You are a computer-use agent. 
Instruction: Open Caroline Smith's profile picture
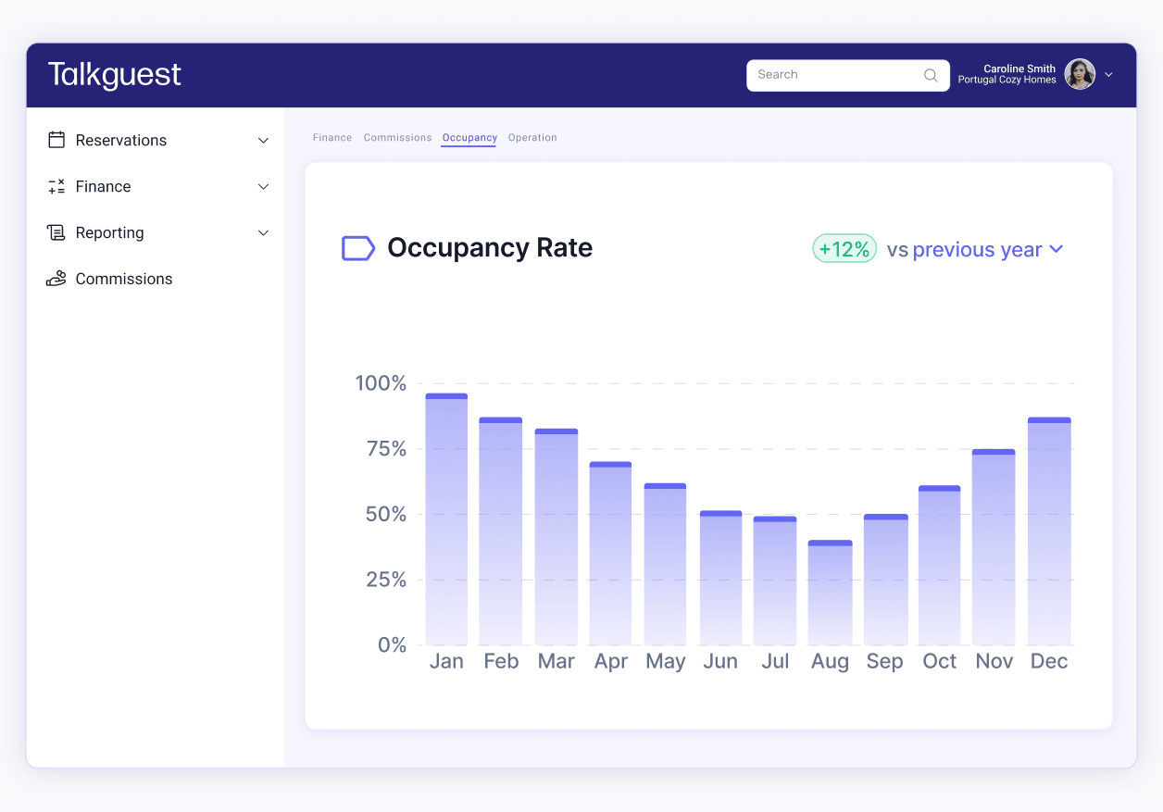[1079, 74]
